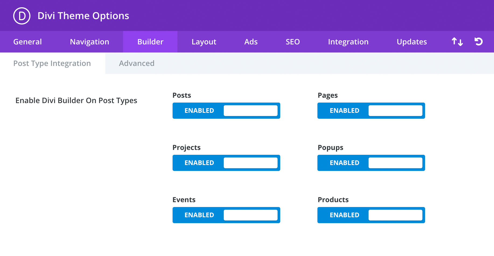Toggle Divi Builder for Products

click(x=371, y=215)
